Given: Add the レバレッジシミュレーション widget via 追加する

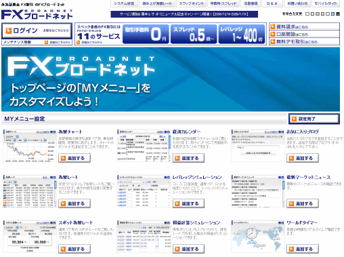Looking at the screenshot, I should tap(188, 203).
